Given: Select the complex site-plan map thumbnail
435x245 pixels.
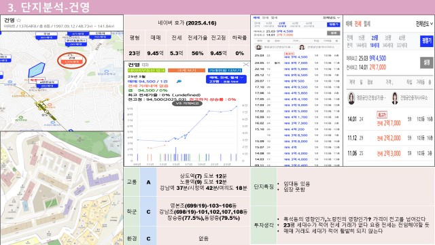Looking at the screenshot, I should tap(62, 188).
